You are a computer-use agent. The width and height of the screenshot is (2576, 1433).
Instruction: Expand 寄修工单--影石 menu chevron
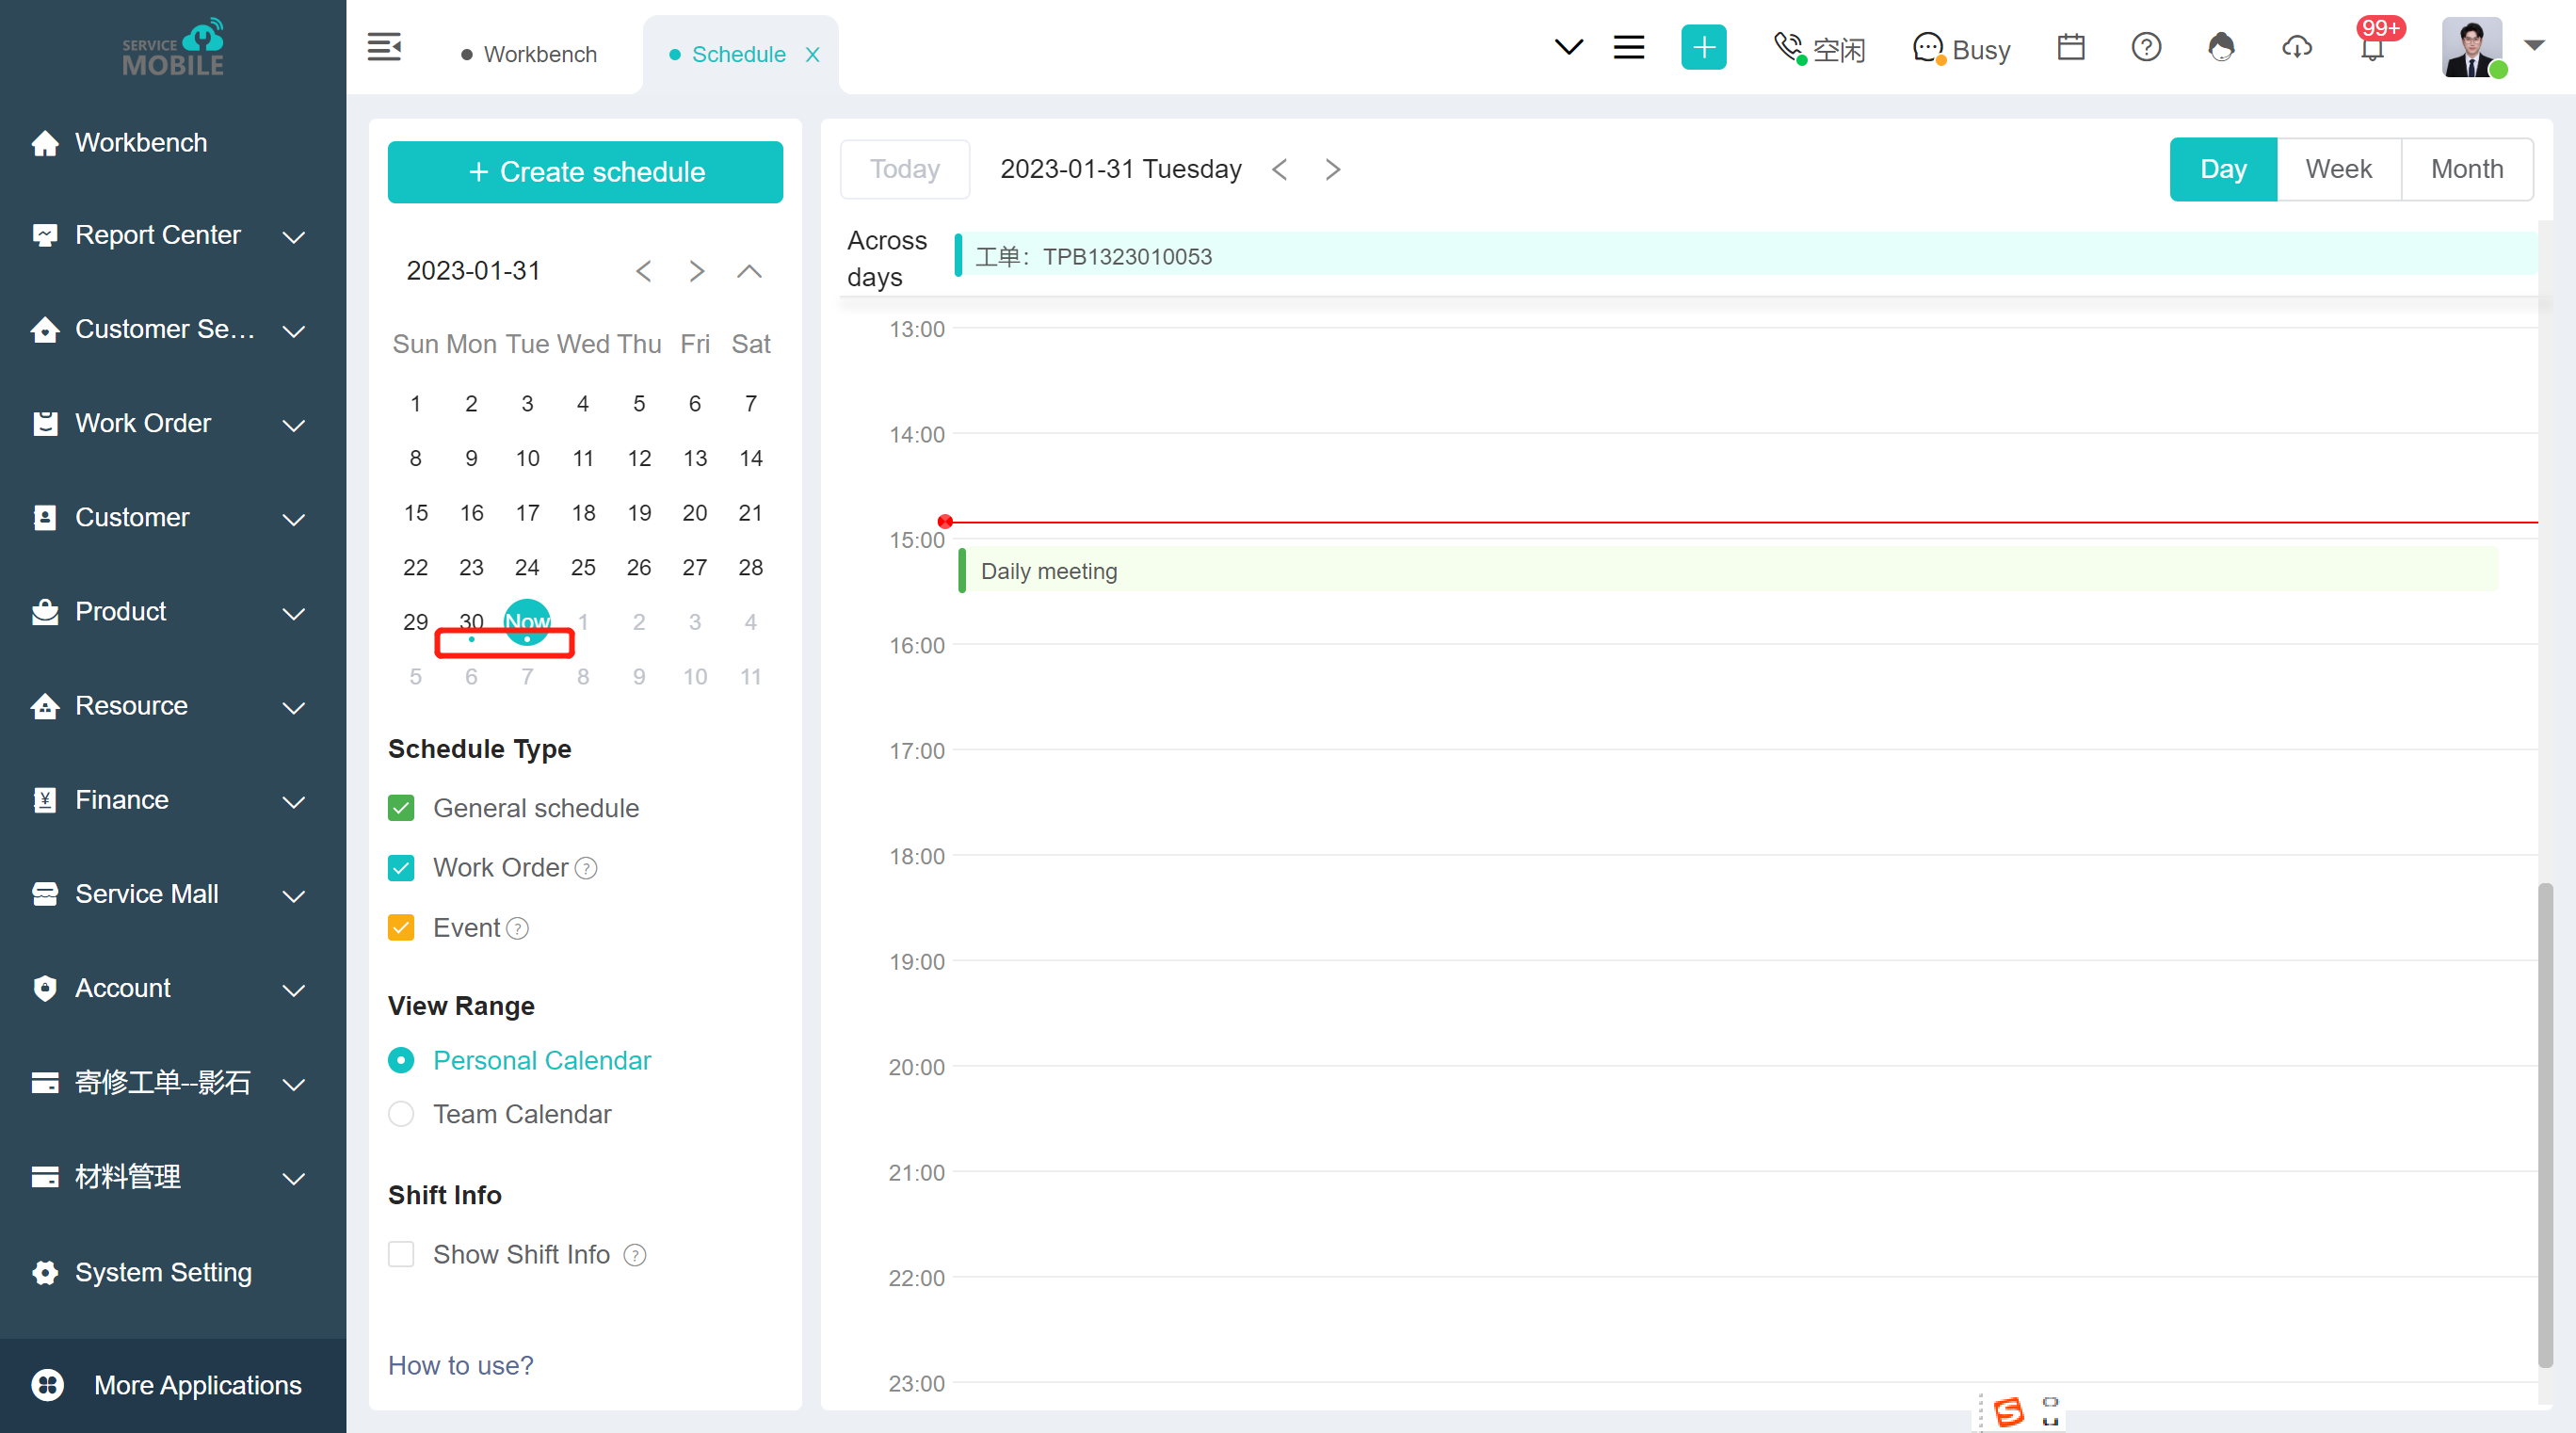pyautogui.click(x=293, y=1084)
